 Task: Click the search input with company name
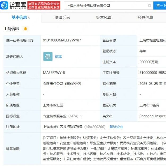coord(109,6)
